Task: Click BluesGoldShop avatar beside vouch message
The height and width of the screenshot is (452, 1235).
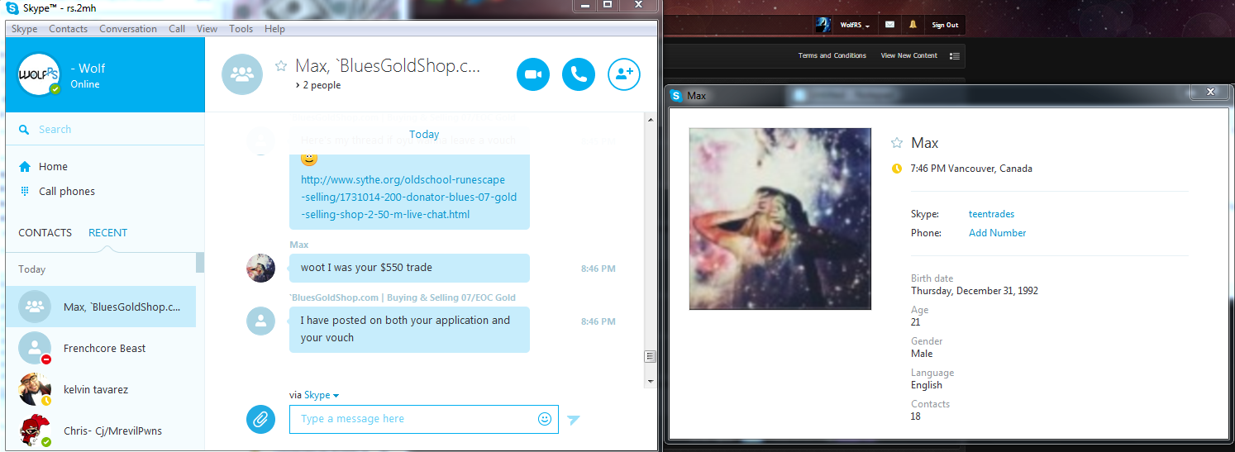Action: point(260,321)
